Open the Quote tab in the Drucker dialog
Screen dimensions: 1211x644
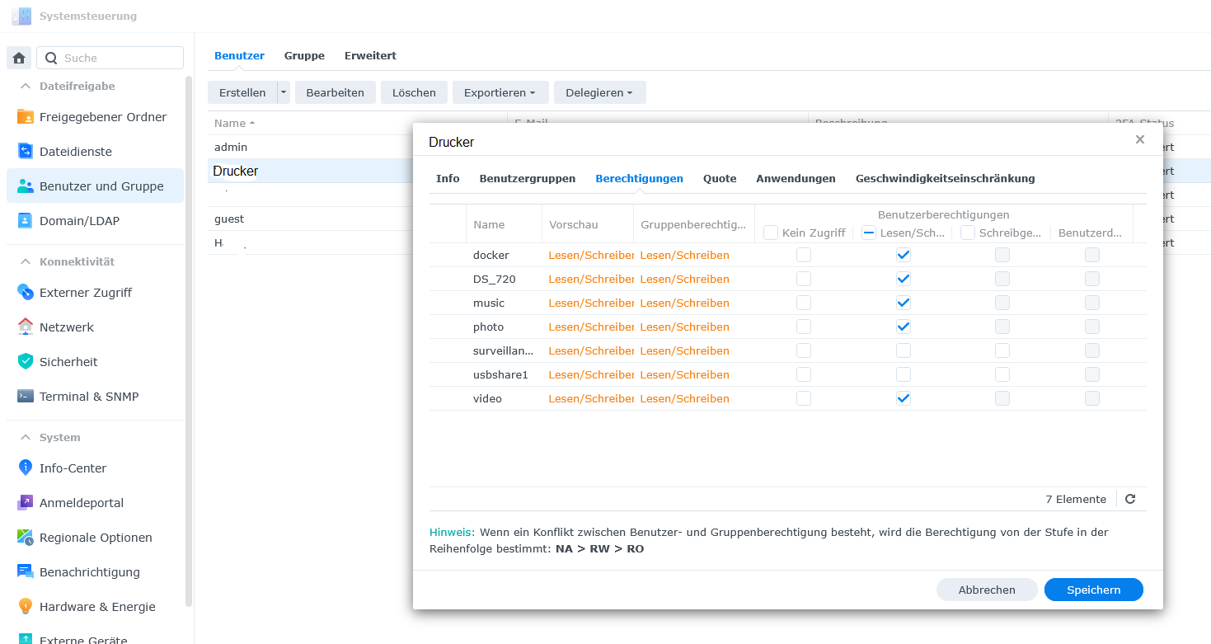(719, 178)
